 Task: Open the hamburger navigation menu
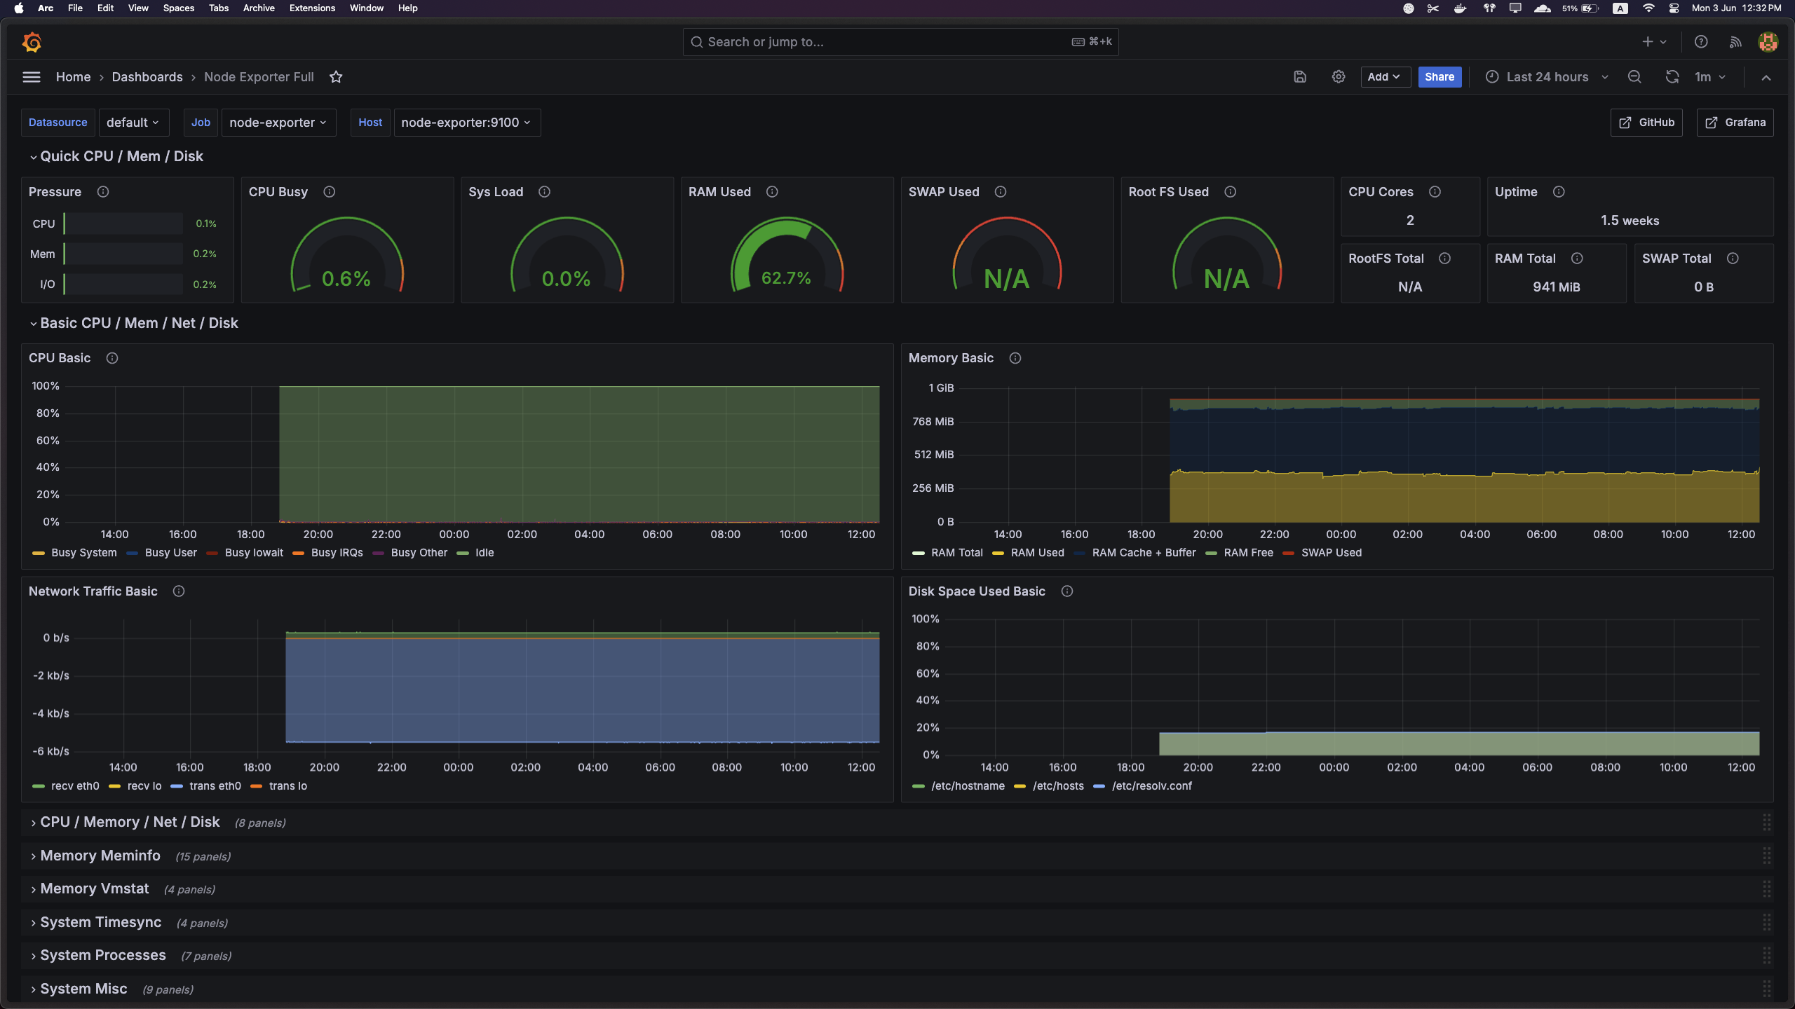(32, 76)
